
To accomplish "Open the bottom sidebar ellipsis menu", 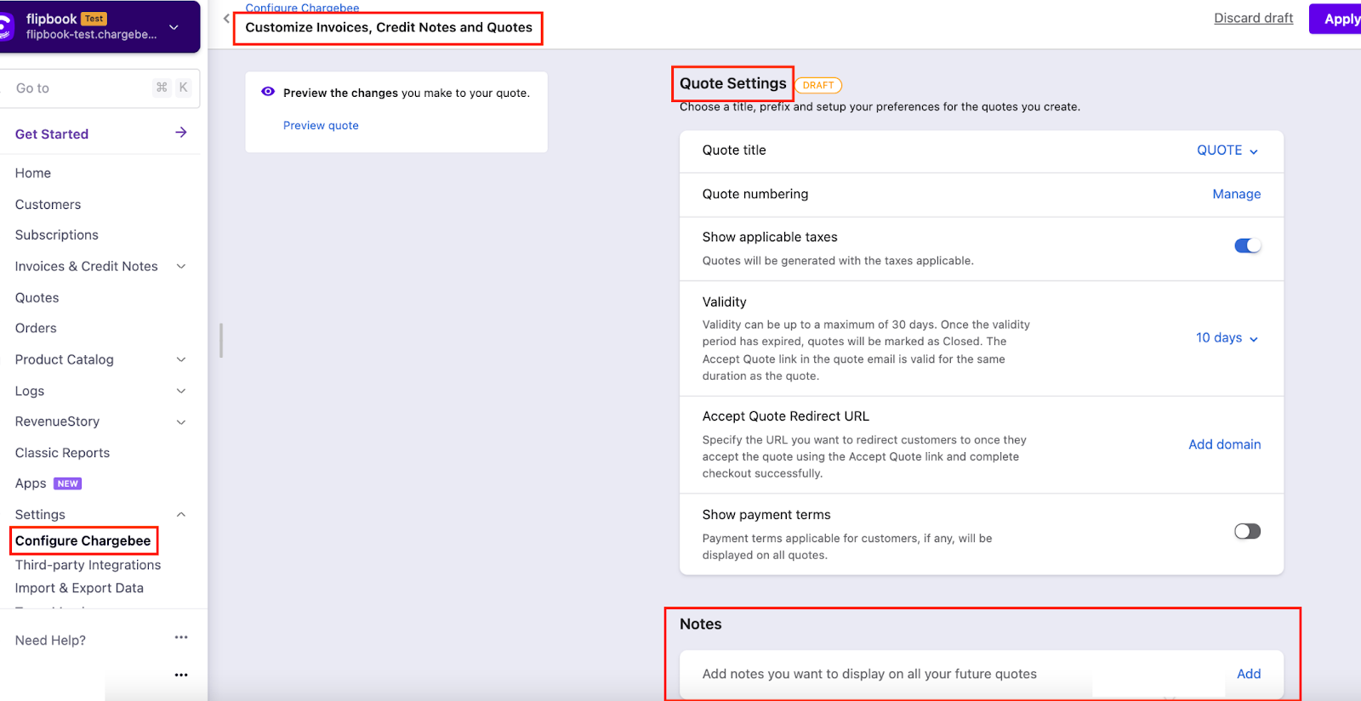I will (181, 675).
